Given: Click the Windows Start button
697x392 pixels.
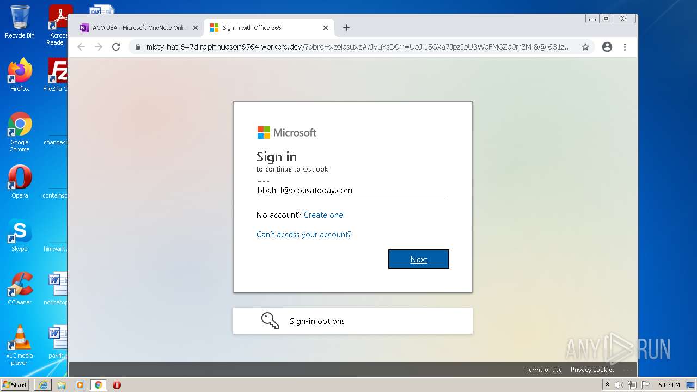Looking at the screenshot, I should (15, 384).
